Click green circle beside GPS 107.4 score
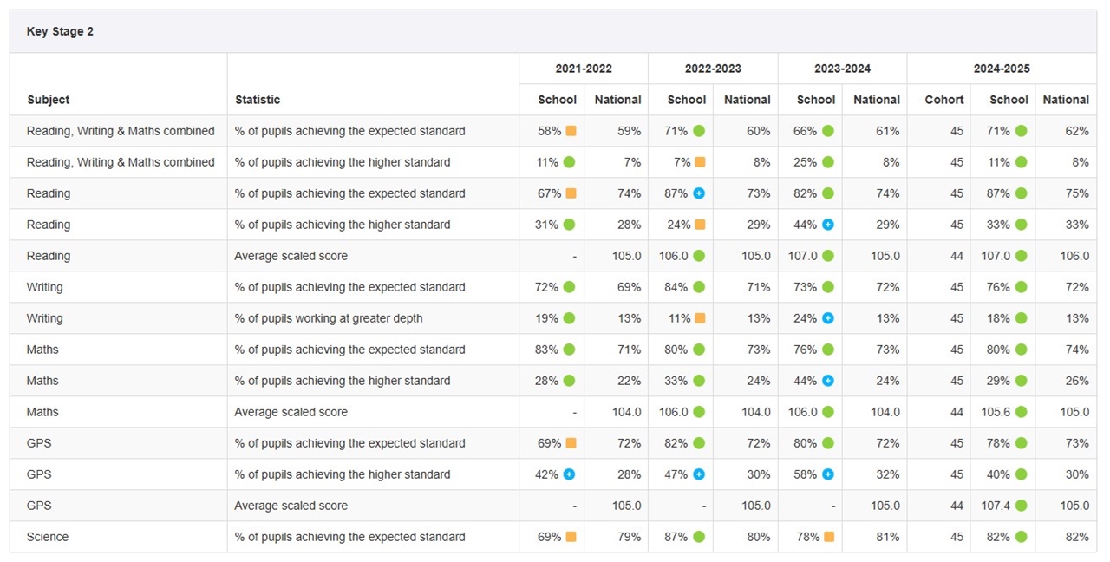Screen dimensions: 1110x562 (x=1022, y=506)
